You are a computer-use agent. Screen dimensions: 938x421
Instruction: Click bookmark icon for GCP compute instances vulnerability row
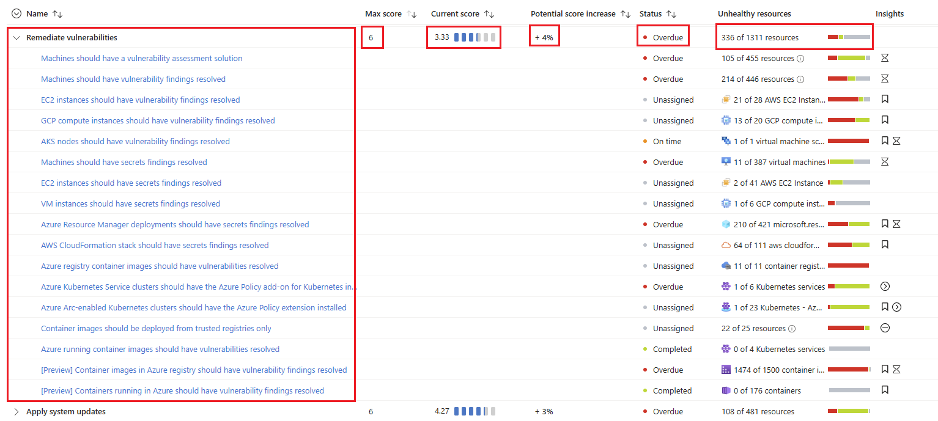[885, 120]
